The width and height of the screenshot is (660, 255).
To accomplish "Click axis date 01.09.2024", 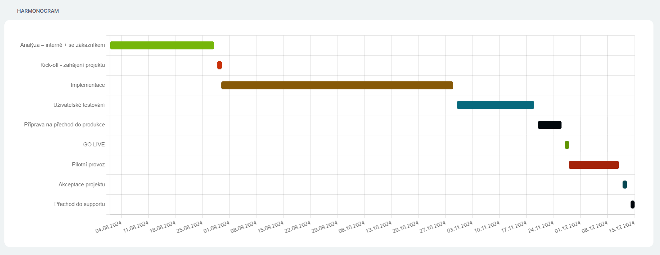I will (x=217, y=227).
